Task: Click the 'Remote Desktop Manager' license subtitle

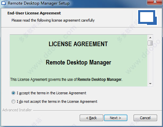Action: 78,63
